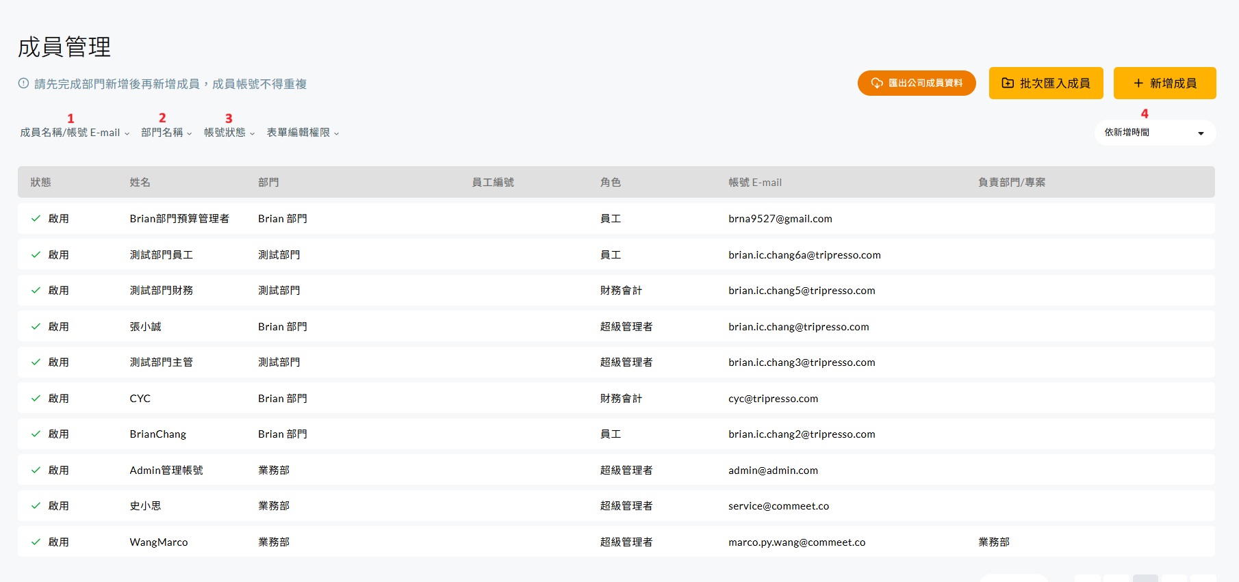Image resolution: width=1239 pixels, height=582 pixels.
Task: Select member 測試部門主管
Action: click(162, 362)
